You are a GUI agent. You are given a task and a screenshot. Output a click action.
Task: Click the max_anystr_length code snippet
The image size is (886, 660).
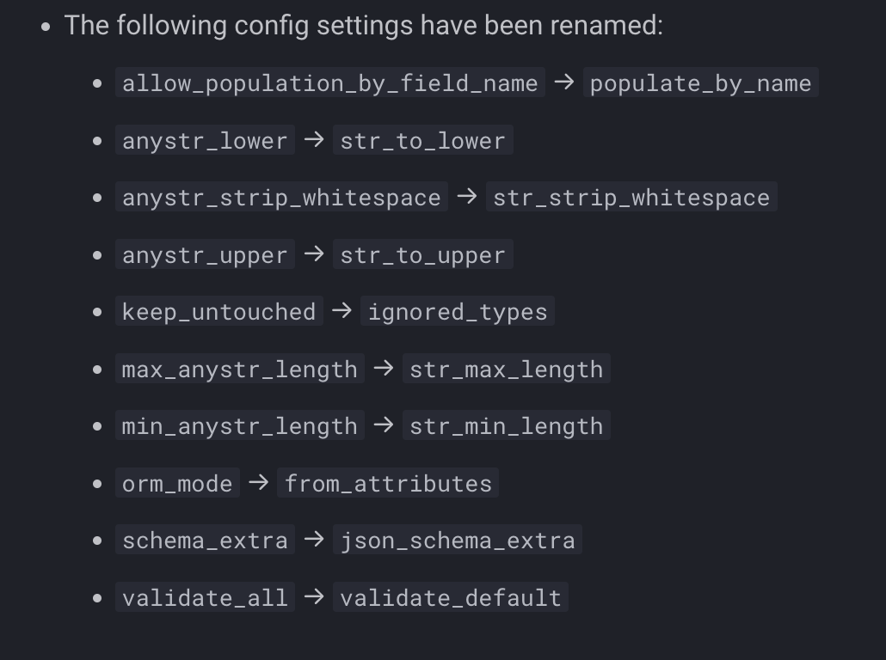(239, 370)
